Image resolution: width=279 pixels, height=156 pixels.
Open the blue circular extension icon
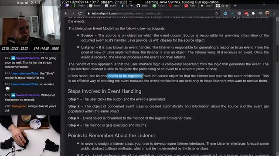coord(225,13)
